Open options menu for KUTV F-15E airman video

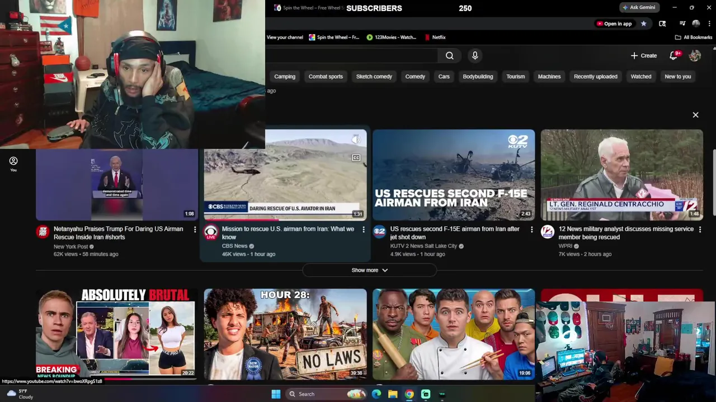pos(531,229)
